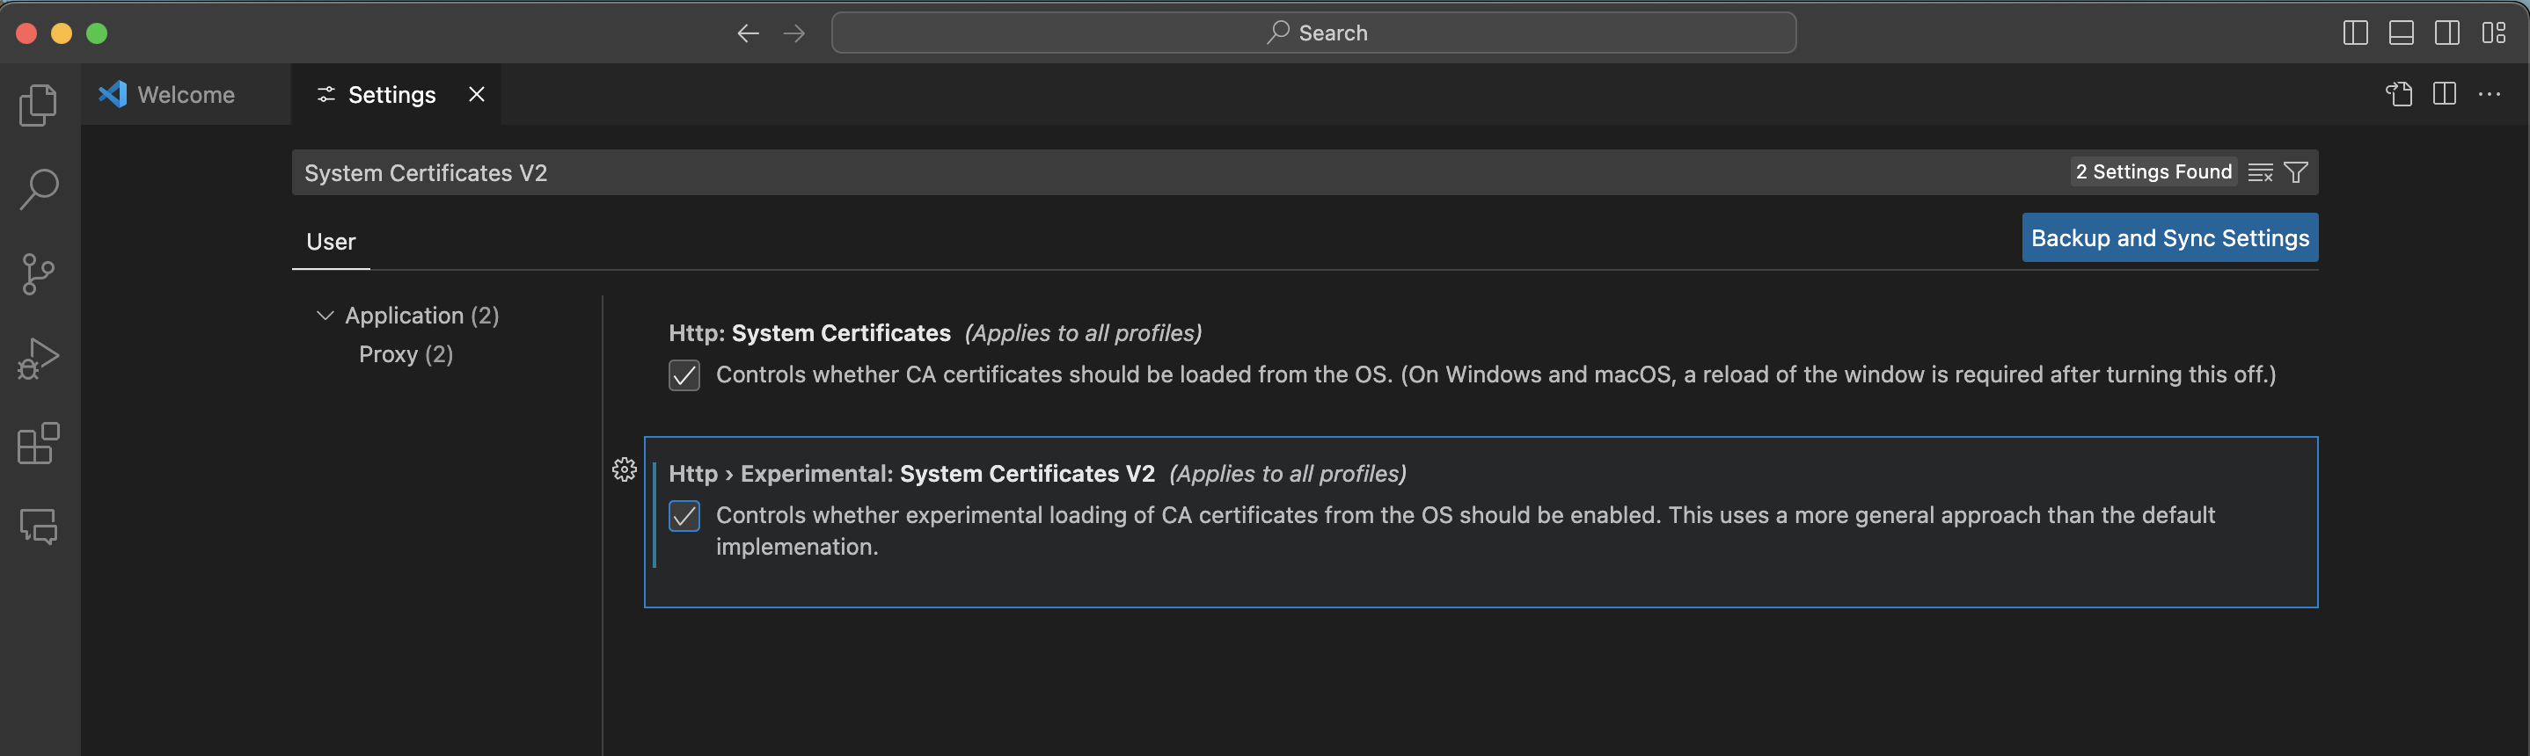Close the Settings tab
This screenshot has width=2530, height=756.
(x=476, y=94)
